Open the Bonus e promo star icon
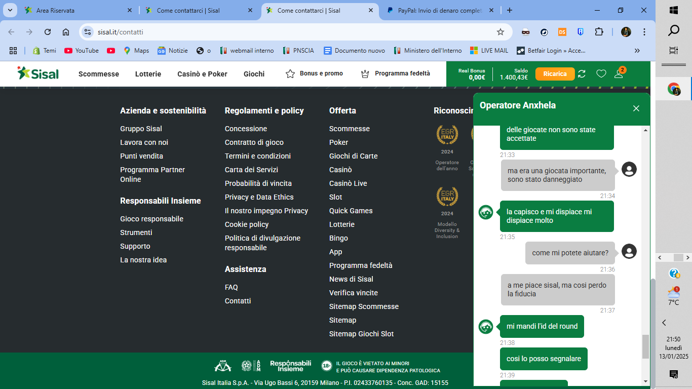Viewport: 692px width, 389px height. coord(290,74)
